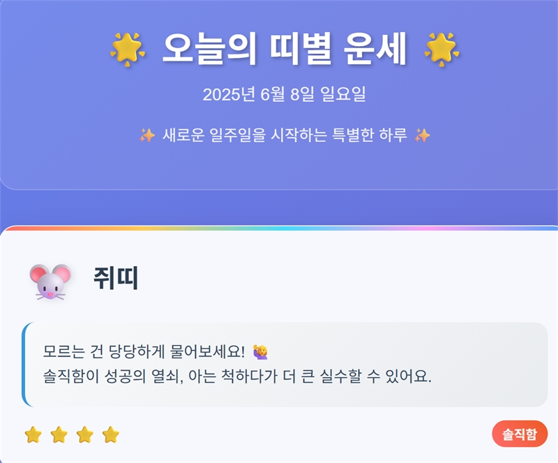The width and height of the screenshot is (558, 463).
Task: Select the first rating star
Action: [33, 435]
